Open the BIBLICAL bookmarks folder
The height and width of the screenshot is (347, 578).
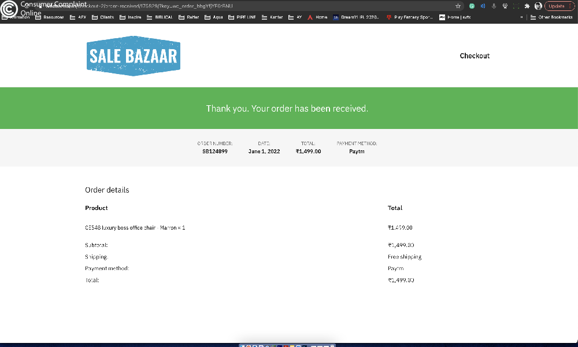click(x=160, y=17)
